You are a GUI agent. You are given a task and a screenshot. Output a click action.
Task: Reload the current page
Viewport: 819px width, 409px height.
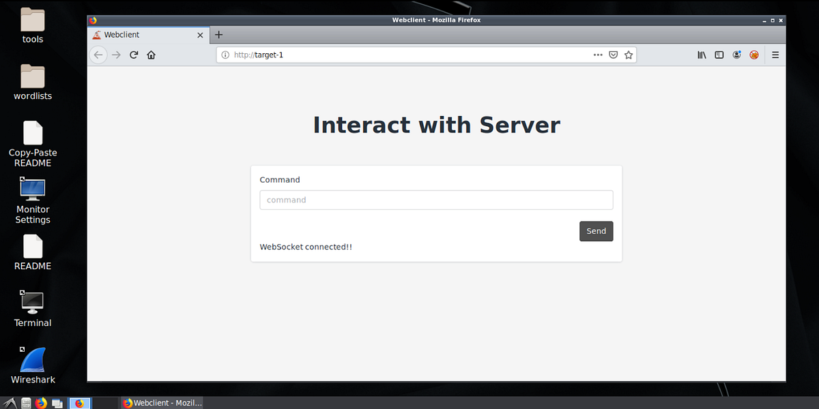(x=134, y=55)
